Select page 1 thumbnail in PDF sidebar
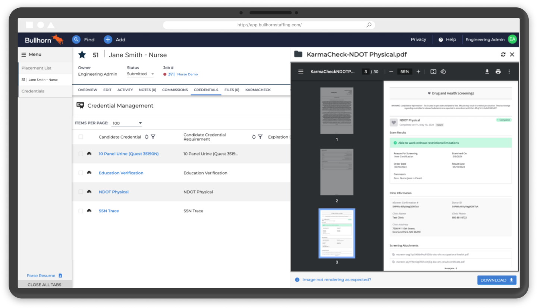537x308 pixels. pos(337,111)
